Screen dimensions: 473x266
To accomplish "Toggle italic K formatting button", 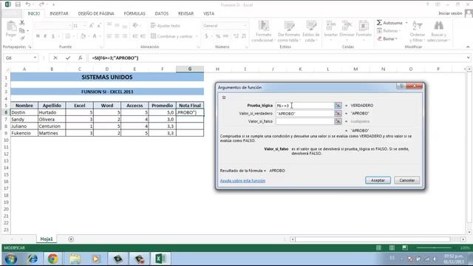I will 45,36.
